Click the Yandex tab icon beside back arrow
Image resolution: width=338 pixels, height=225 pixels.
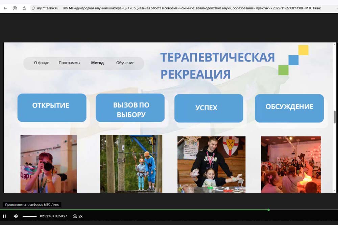tap(15, 8)
